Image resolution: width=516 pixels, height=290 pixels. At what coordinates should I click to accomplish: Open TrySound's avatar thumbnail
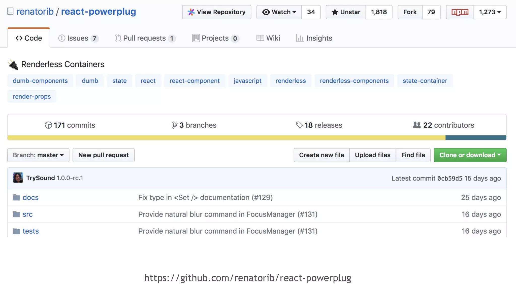click(x=18, y=178)
